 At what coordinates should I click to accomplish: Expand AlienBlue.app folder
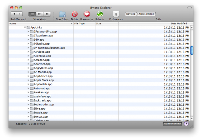point(28,56)
